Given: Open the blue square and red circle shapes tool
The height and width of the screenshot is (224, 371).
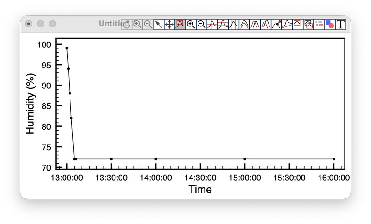Looking at the screenshot, I should 330,24.
